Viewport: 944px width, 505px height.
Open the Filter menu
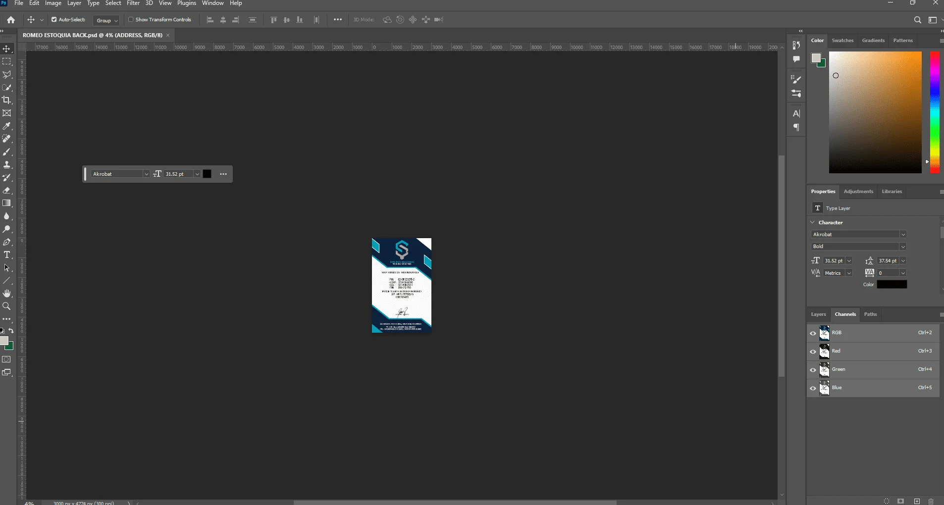pos(133,3)
